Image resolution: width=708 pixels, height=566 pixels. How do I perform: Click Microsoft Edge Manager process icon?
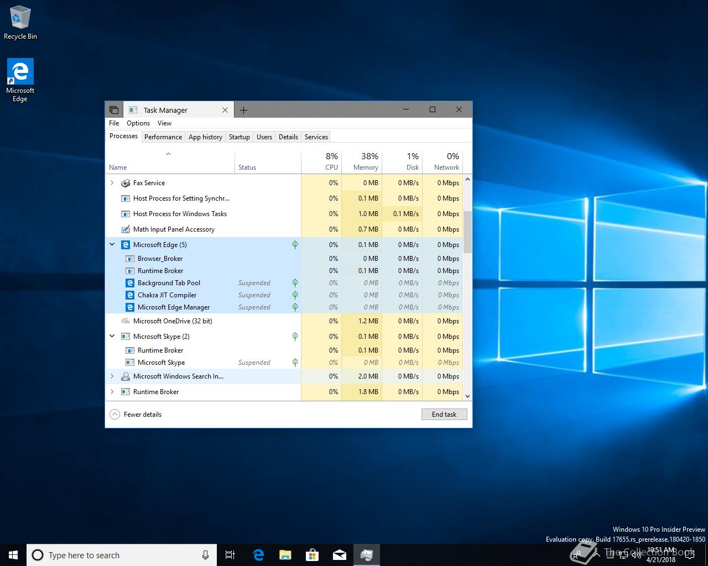(x=130, y=307)
